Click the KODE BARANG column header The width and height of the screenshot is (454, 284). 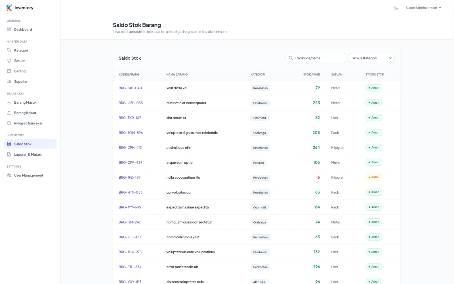point(129,75)
